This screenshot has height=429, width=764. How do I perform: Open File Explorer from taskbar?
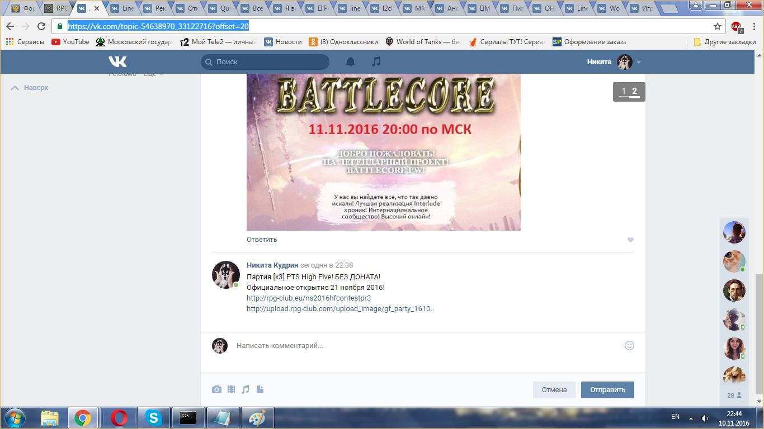[50, 418]
